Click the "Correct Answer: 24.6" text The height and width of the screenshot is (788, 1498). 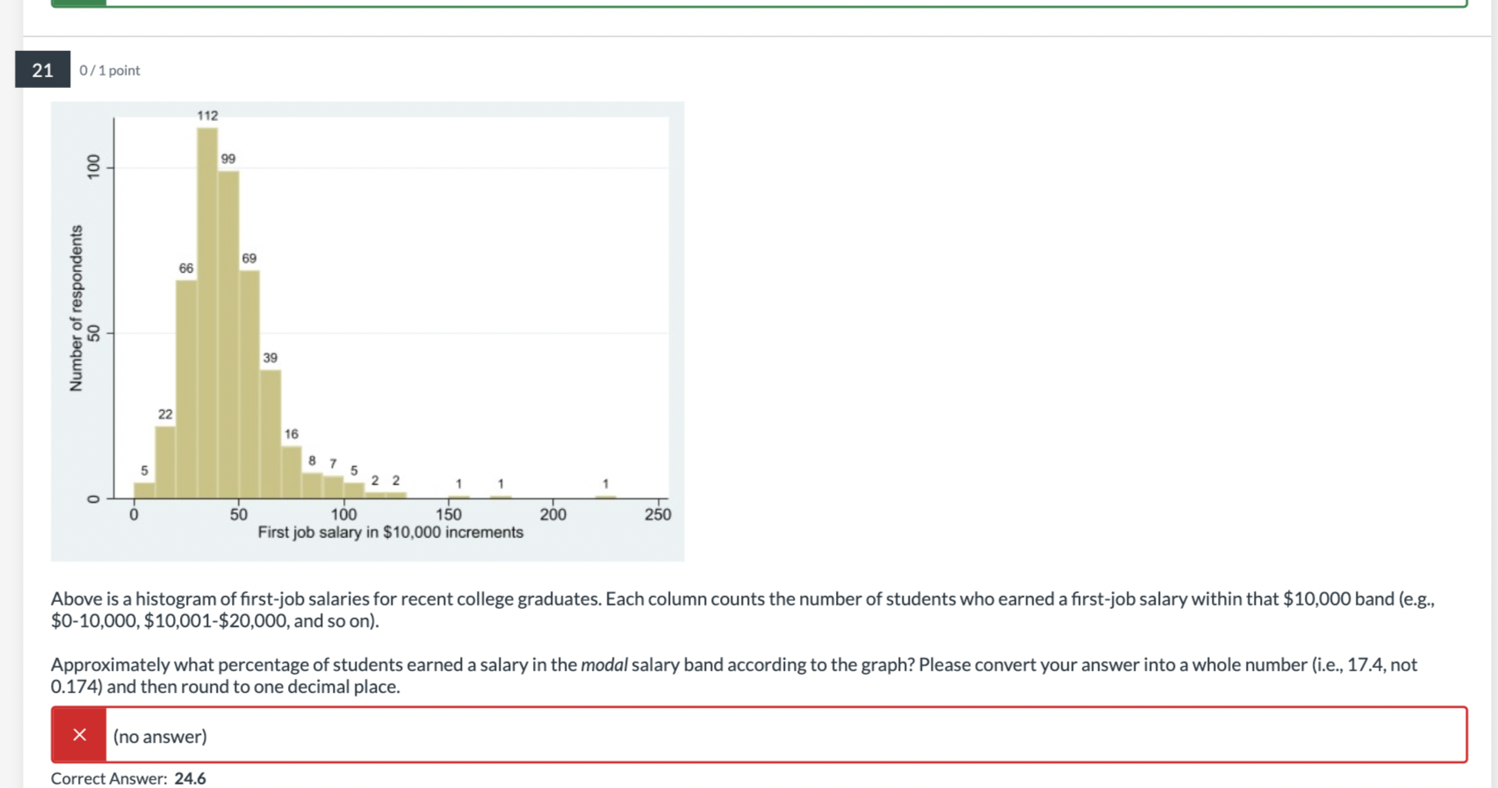pos(128,778)
